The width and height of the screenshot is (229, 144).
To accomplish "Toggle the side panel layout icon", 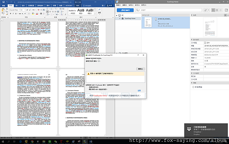I will pyautogui.click(x=226, y=10).
